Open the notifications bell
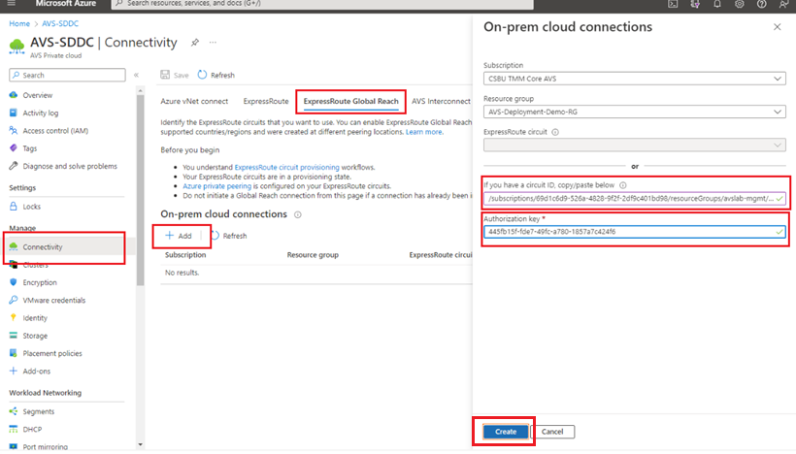The height and width of the screenshot is (454, 796). point(717,4)
